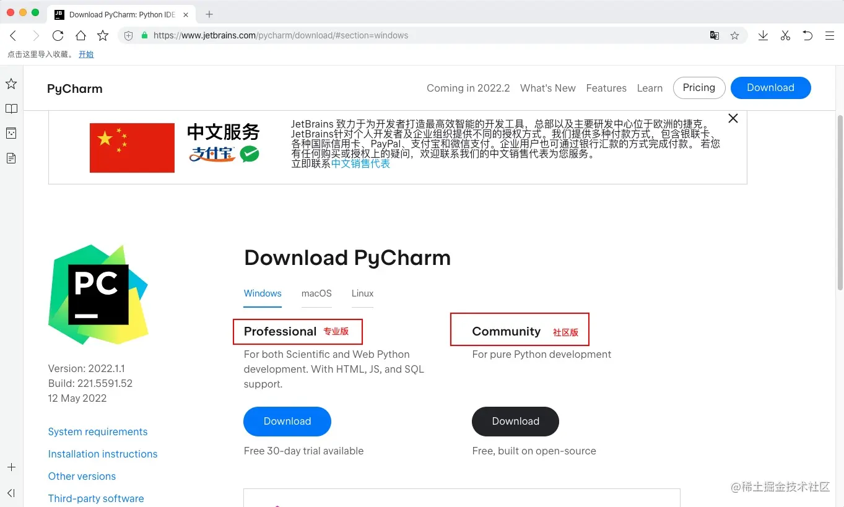Open the favorites star in the sidebar
This screenshot has height=507, width=844.
tap(11, 84)
